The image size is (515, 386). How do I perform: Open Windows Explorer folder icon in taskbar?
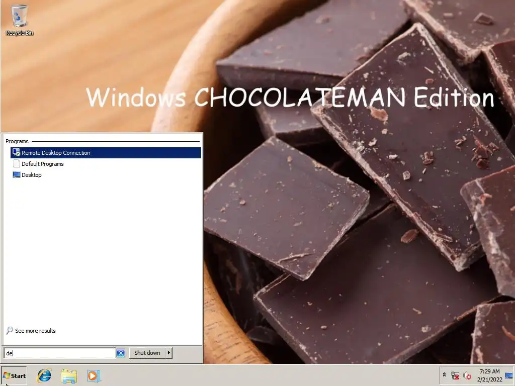(x=69, y=376)
